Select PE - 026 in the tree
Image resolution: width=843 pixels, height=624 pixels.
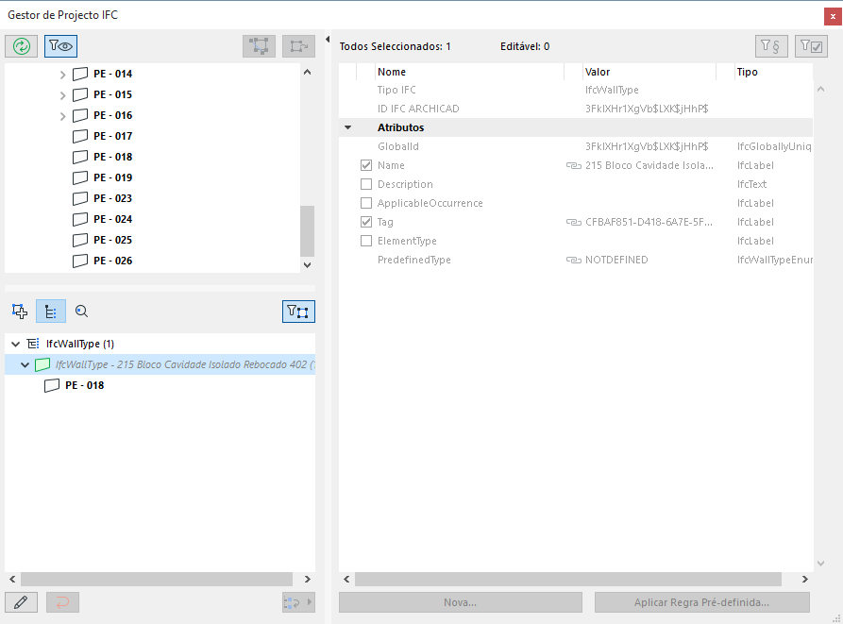coord(113,261)
